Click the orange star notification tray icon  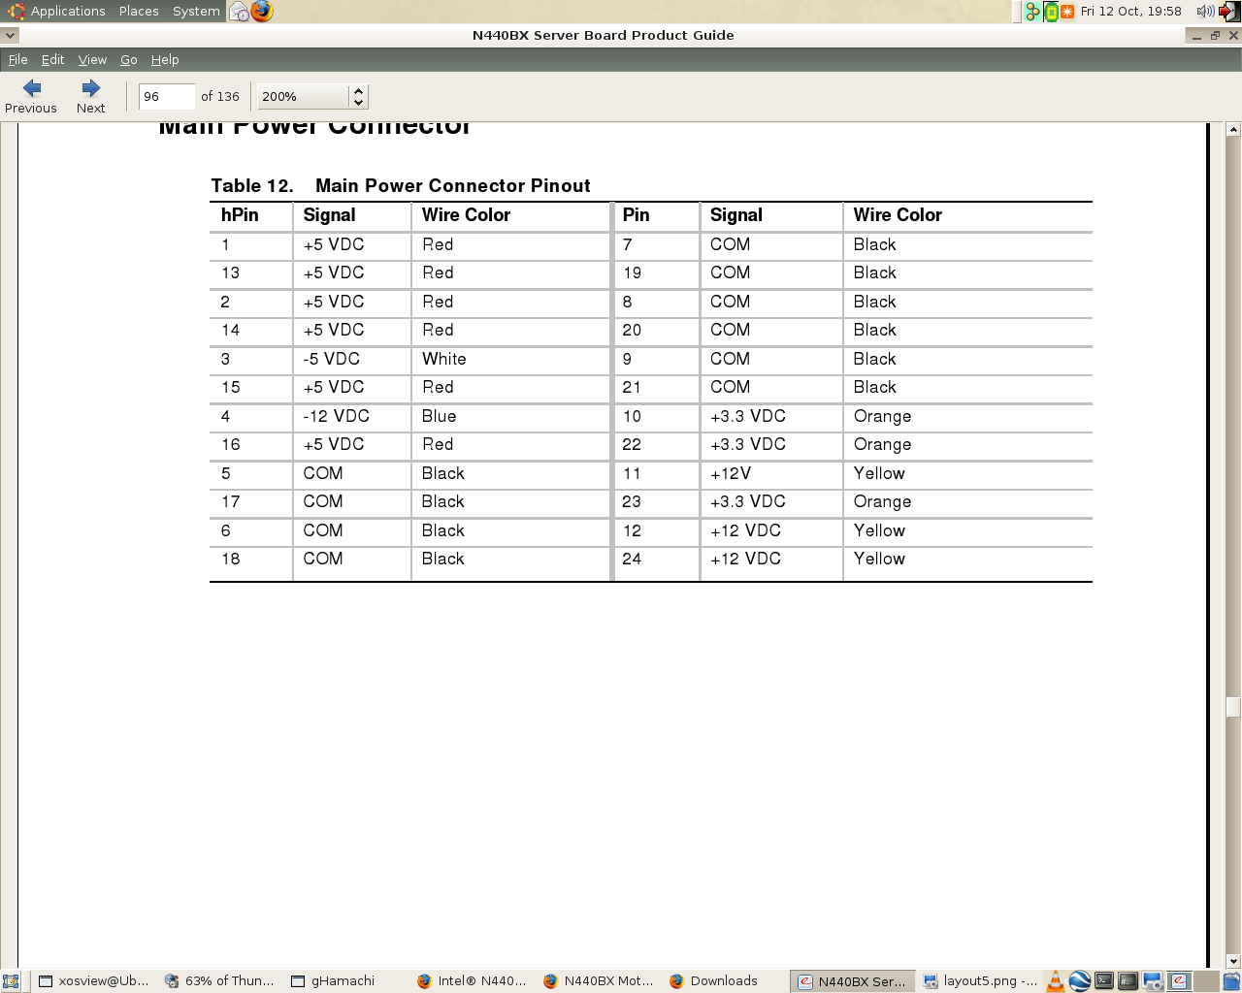click(1067, 12)
